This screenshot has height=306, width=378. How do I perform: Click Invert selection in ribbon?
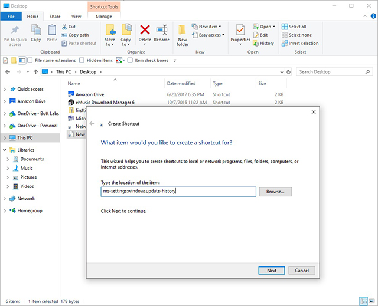click(x=300, y=43)
